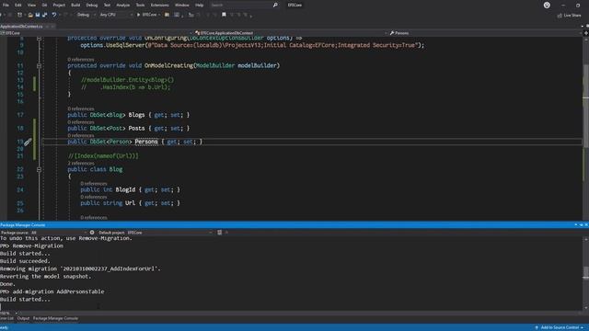Screen dimensions: 589x331
Task: Click the console vertical scrollbar thumb
Action: click(x=585, y=273)
